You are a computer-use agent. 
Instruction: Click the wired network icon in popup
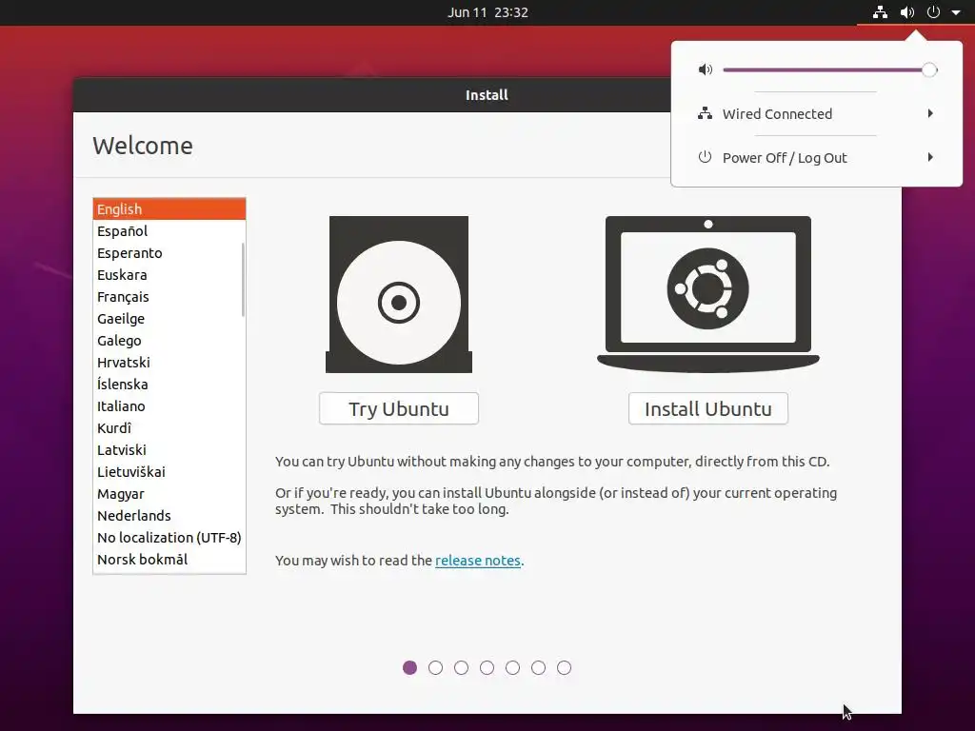(705, 114)
